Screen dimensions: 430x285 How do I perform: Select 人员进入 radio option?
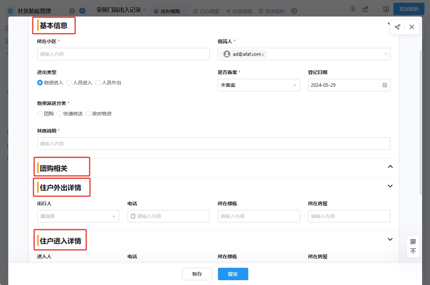click(x=69, y=83)
